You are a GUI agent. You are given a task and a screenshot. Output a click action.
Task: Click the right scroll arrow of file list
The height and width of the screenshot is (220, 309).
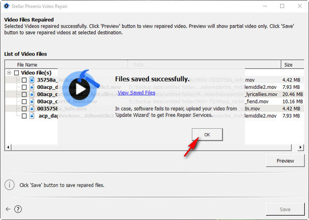coord(300,147)
